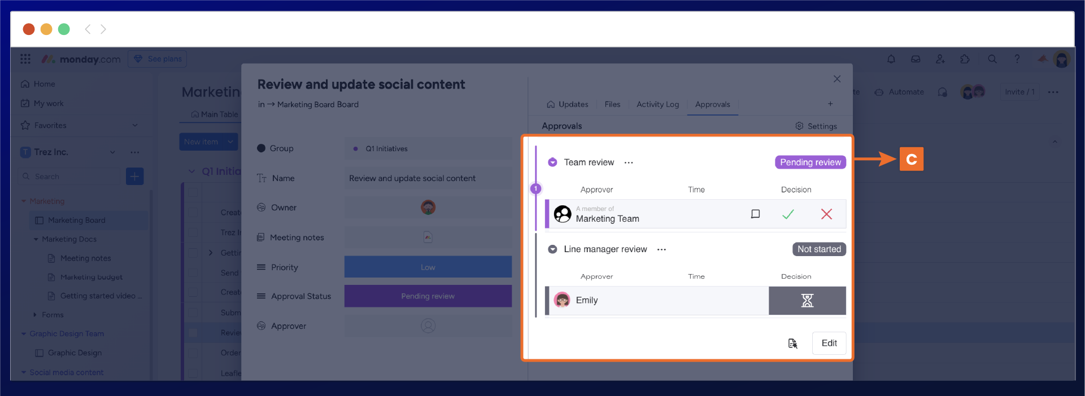Switch to the Activity Log tab
Viewport: 1085px width, 396px height.
[657, 104]
